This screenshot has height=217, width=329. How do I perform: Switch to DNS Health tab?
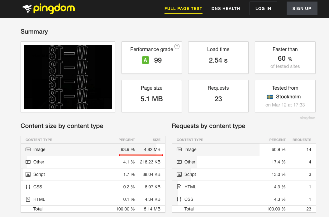click(x=226, y=9)
